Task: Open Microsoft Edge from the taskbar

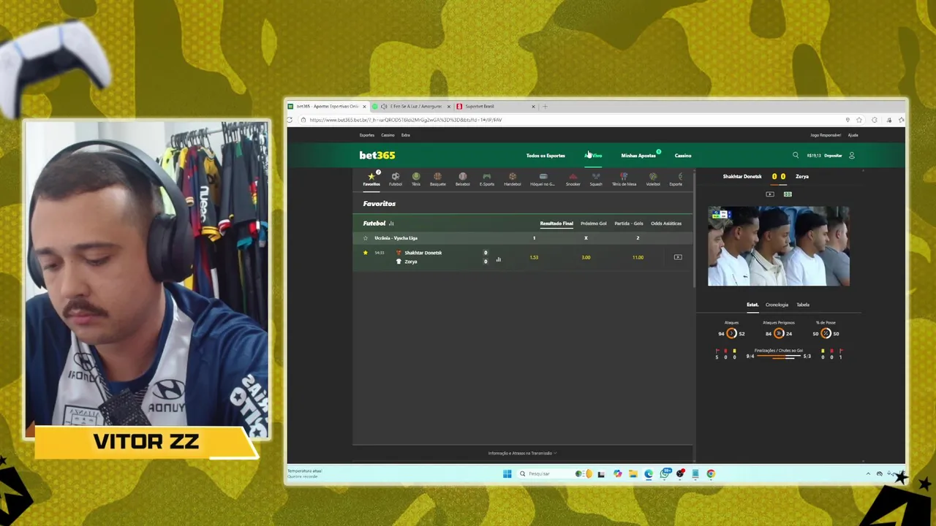Action: [x=649, y=473]
